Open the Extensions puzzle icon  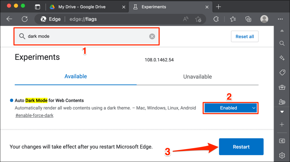pos(216,19)
